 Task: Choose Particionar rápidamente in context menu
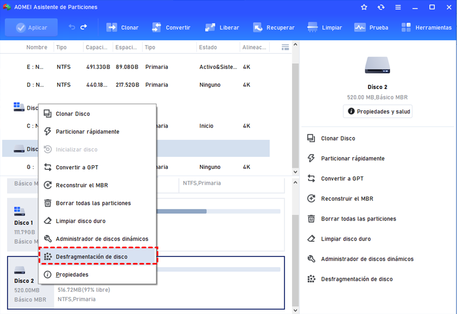97,131
